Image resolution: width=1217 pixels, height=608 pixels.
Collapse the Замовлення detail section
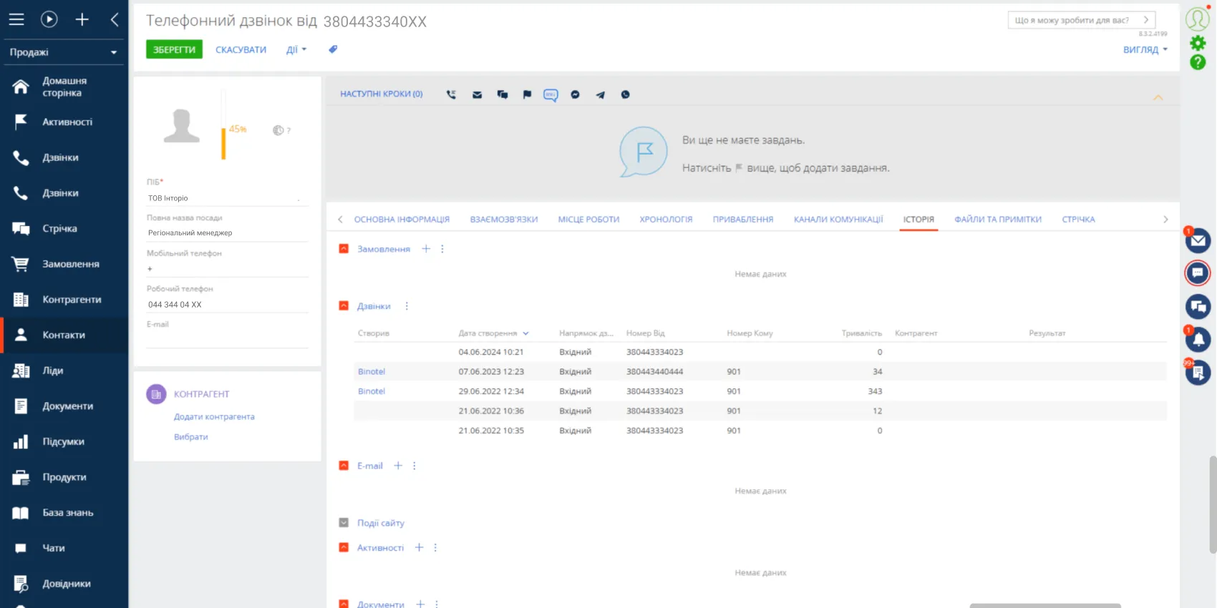(x=344, y=249)
